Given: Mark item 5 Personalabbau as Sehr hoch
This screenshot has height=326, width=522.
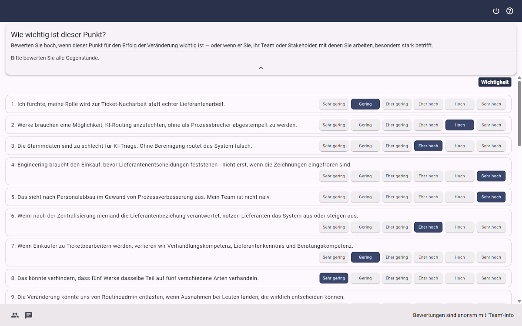Looking at the screenshot, I should 491,197.
